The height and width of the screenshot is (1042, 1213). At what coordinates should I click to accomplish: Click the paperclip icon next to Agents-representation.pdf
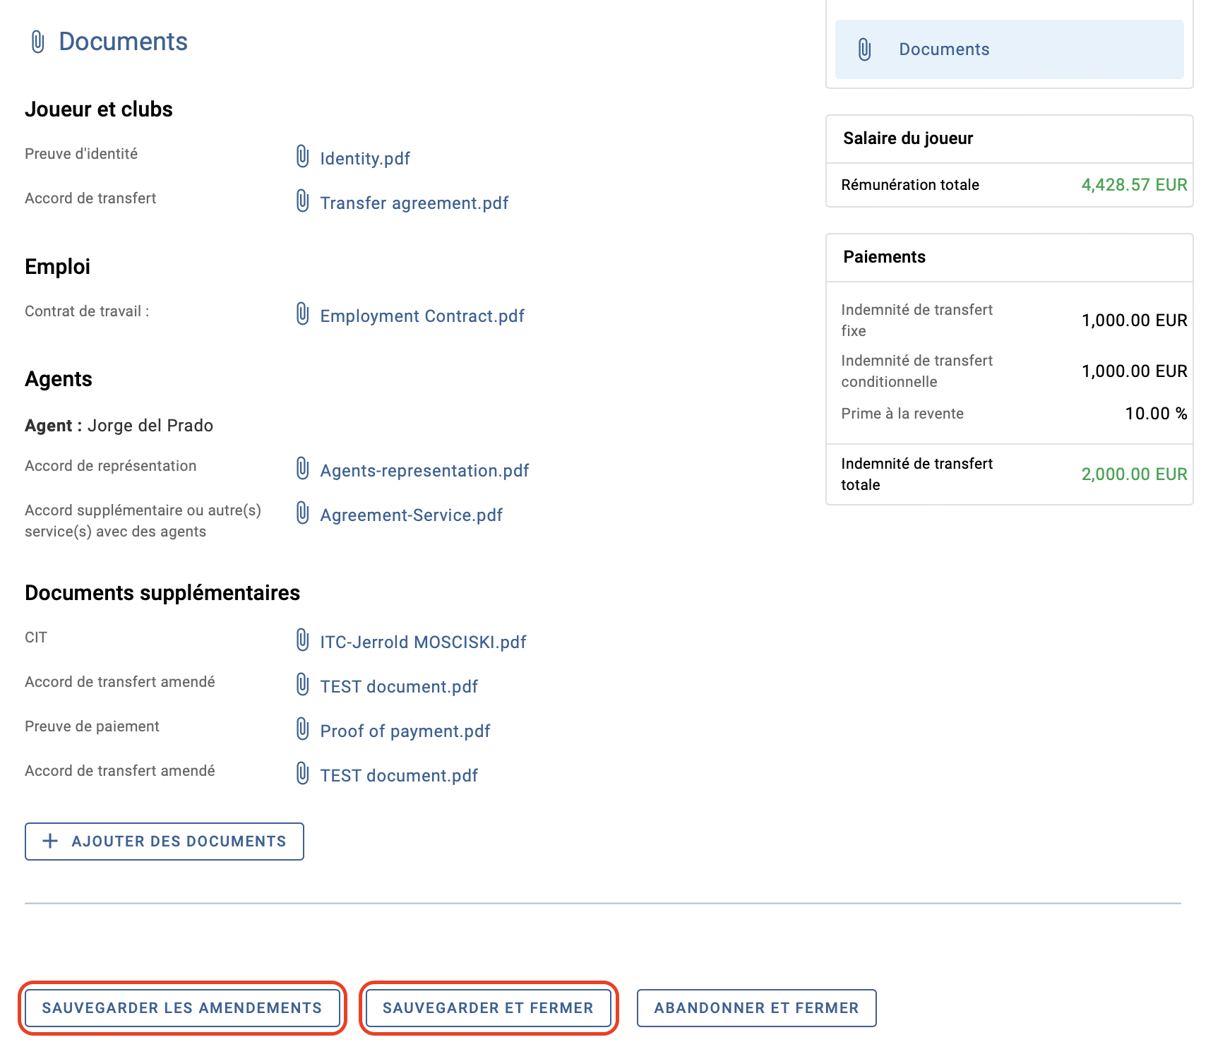click(x=302, y=469)
